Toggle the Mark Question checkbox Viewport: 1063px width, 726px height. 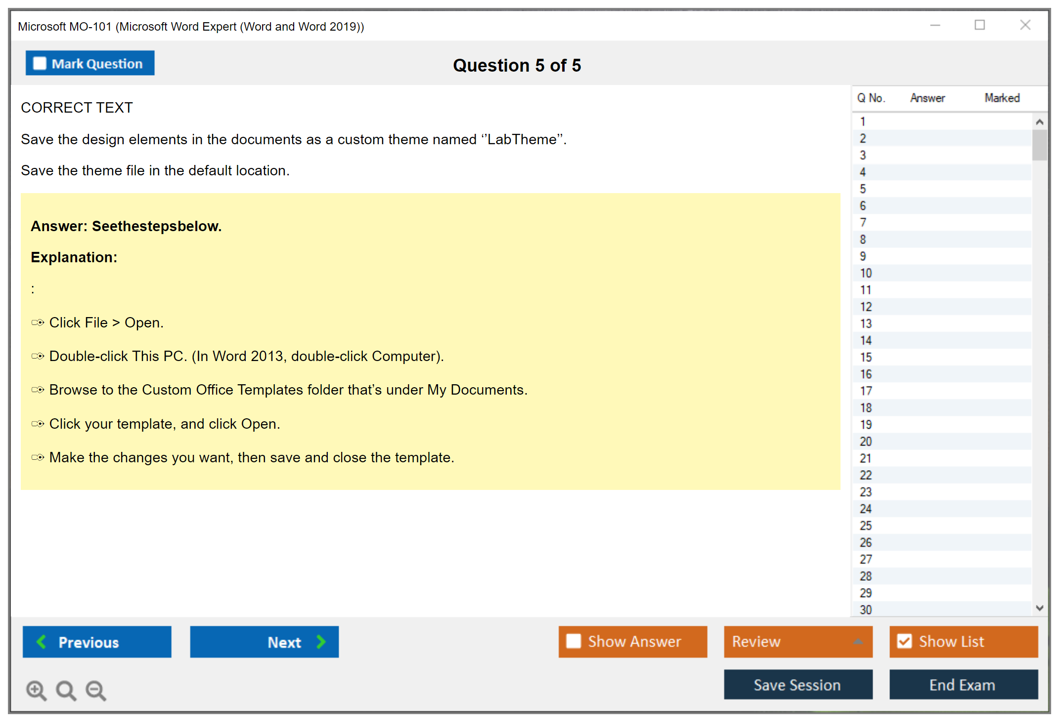tap(40, 64)
